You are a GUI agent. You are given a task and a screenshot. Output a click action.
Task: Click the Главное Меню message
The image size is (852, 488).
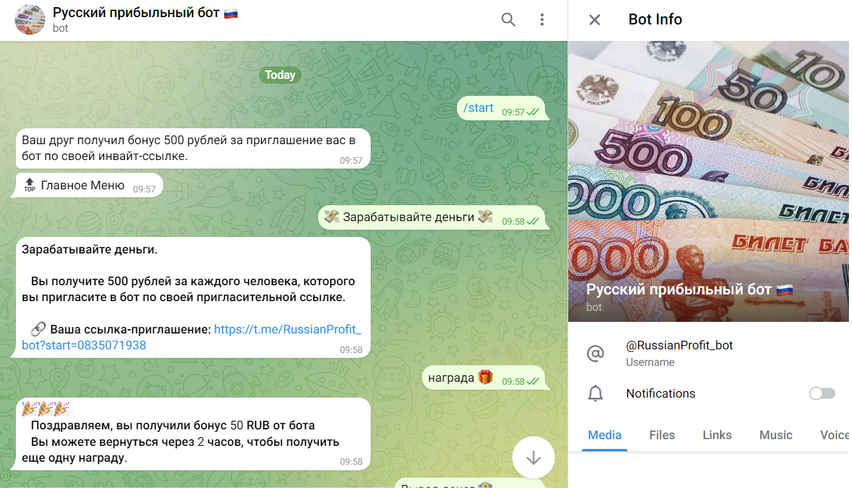[x=87, y=185]
